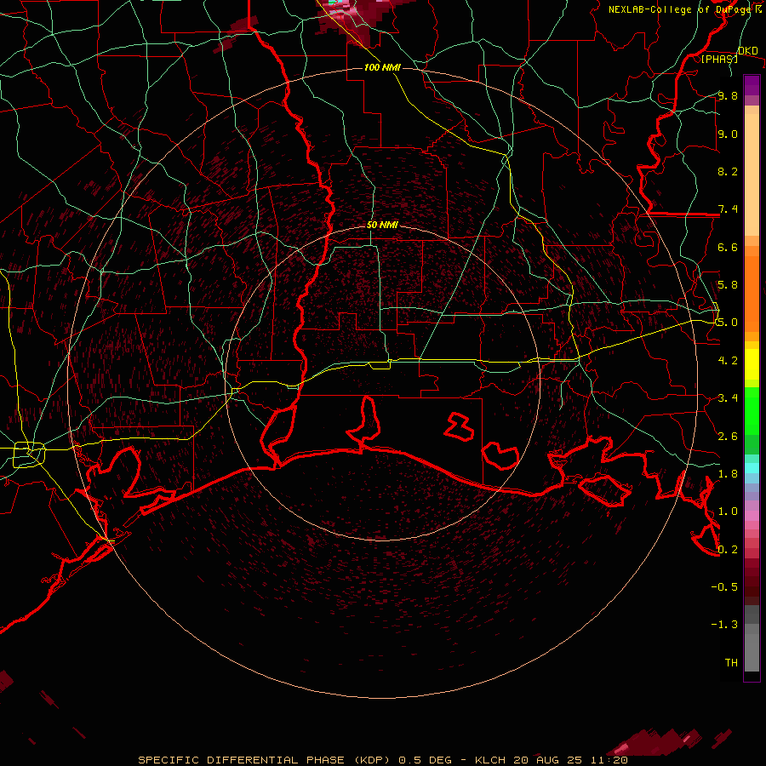Image resolution: width=766 pixels, height=766 pixels.
Task: Click the SPECIFIC DIFFERENTIAL PHASE (KDP) caption text
Action: (266, 760)
